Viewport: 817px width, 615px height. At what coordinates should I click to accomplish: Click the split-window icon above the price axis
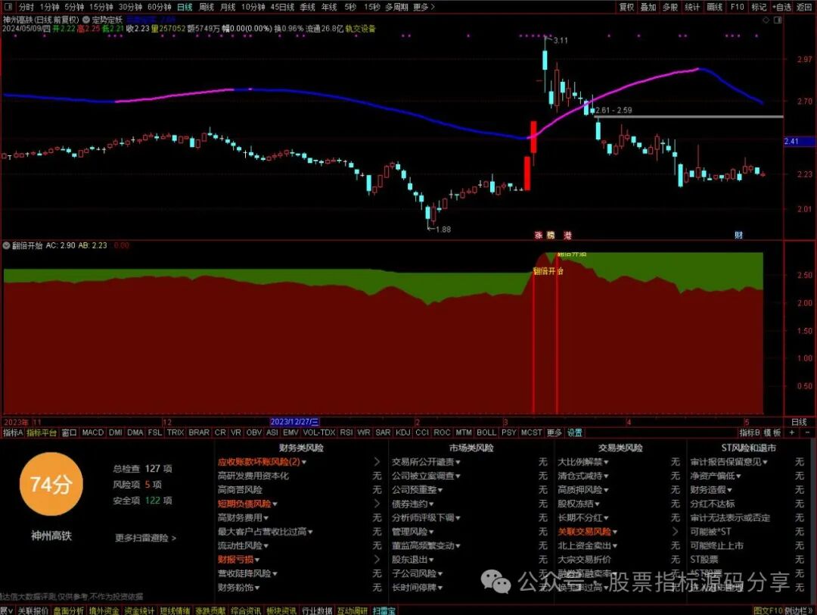pyautogui.click(x=778, y=20)
